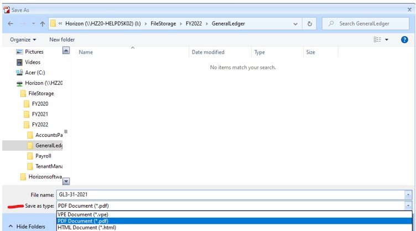This screenshot has height=231, width=416.
Task: Select the Payroll folder in tree
Action: 43,156
